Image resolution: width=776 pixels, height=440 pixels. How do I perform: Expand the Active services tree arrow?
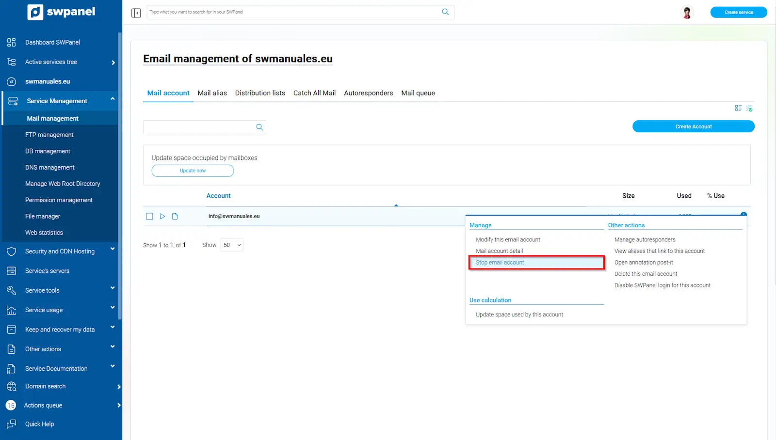point(113,63)
